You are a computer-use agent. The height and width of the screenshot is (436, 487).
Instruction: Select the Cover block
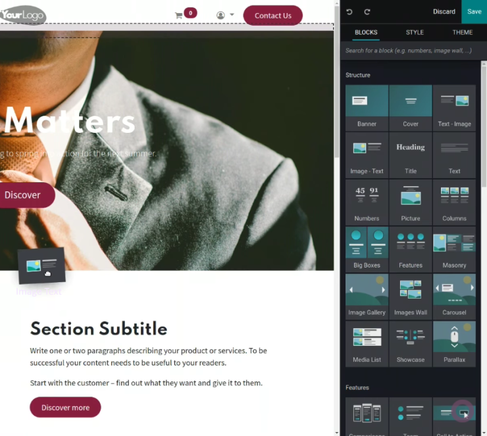tap(410, 108)
